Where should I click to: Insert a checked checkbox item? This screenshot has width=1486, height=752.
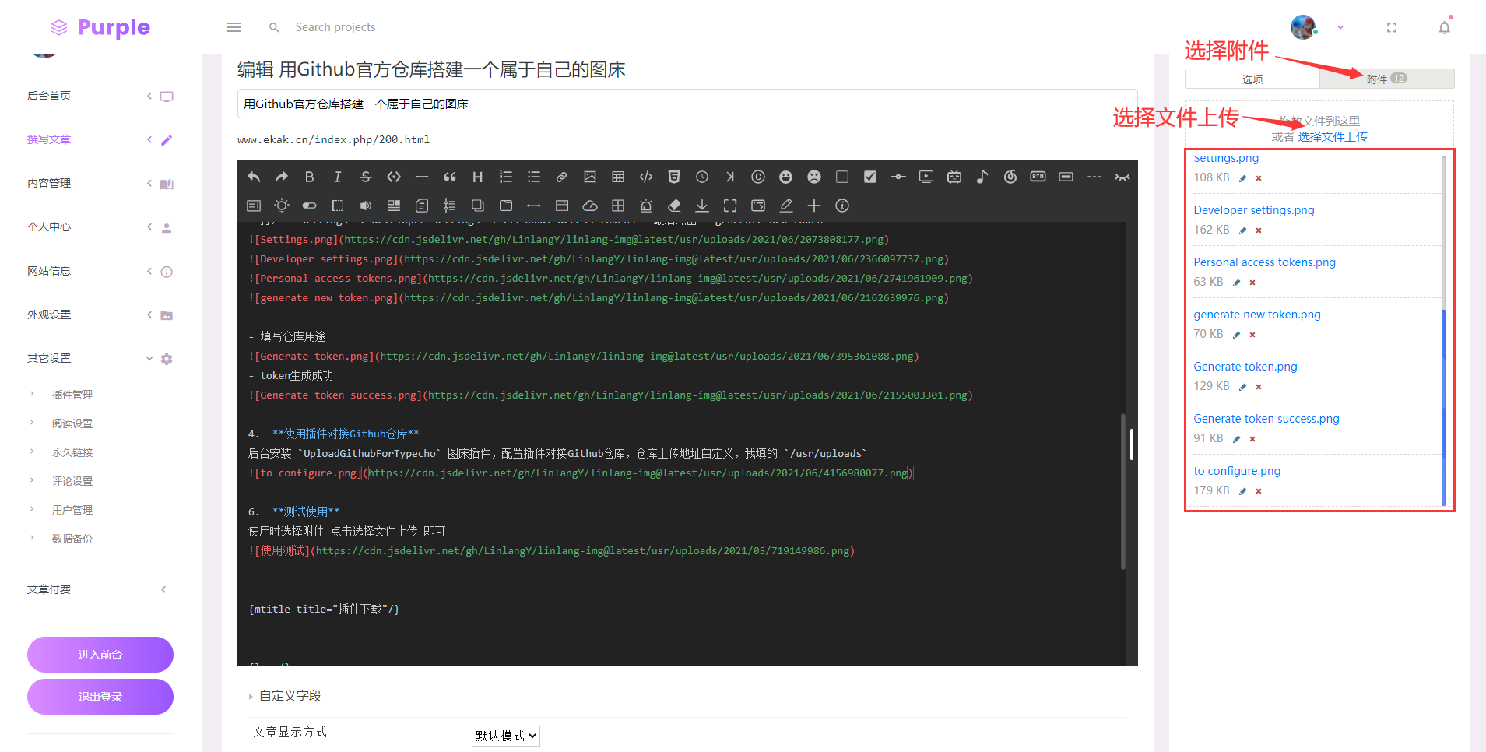tap(870, 177)
